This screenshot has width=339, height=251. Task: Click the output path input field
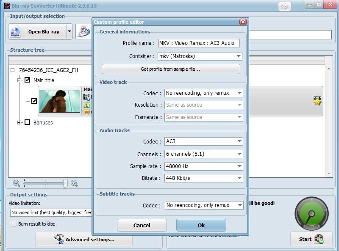point(290,35)
